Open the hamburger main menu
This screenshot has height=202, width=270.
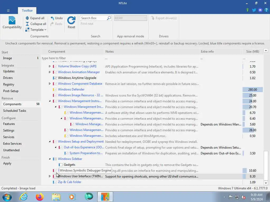click(8, 11)
